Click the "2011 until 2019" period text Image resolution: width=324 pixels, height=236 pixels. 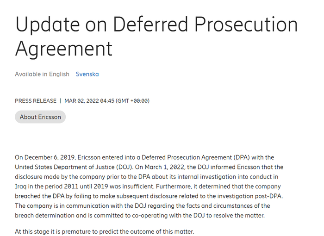pyautogui.click(x=93, y=186)
